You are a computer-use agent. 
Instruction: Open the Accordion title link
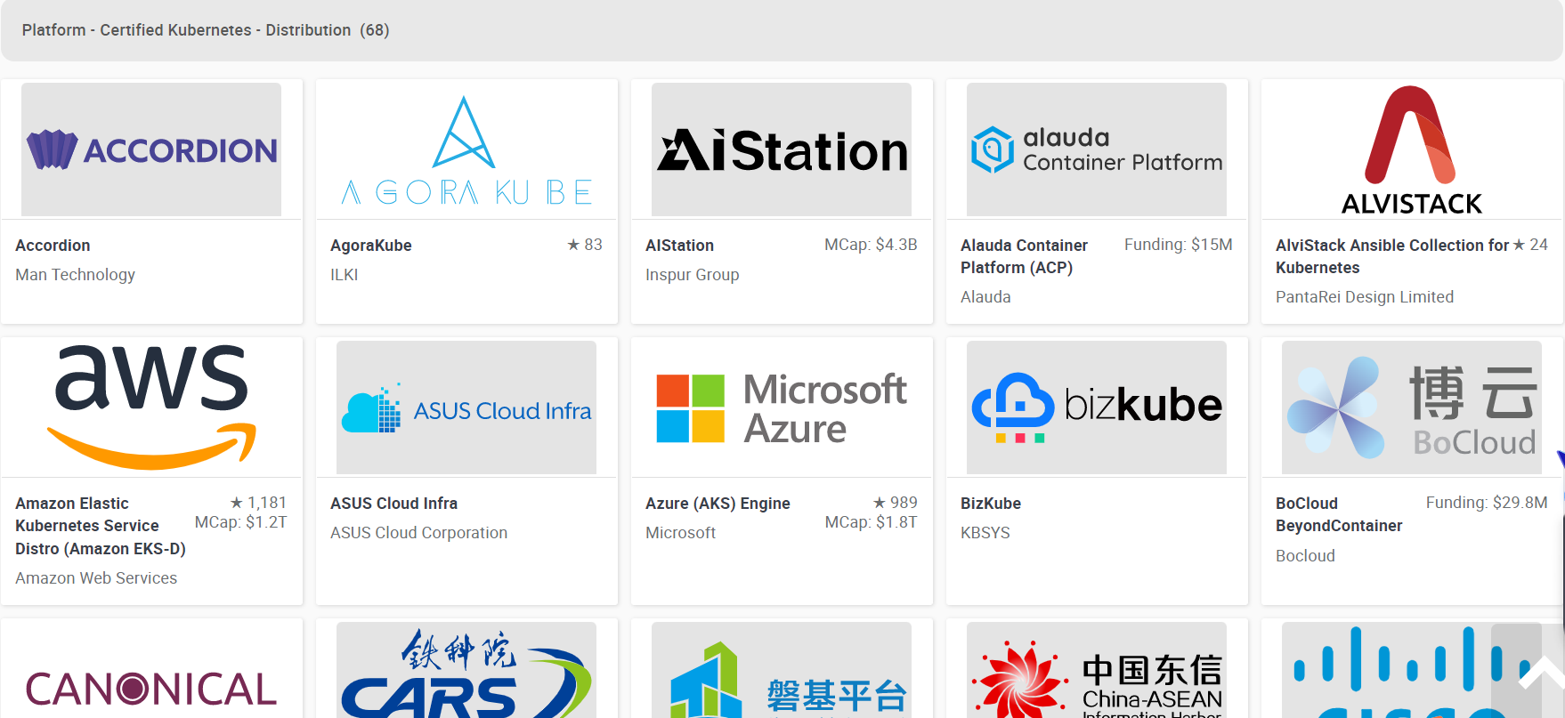pyautogui.click(x=53, y=246)
